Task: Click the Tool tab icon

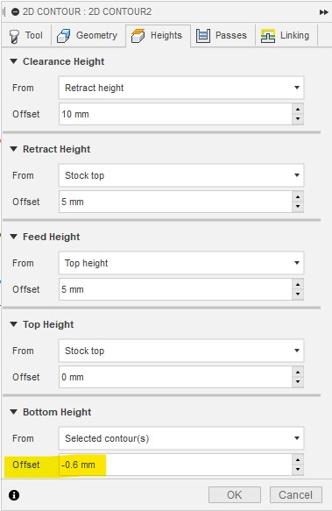Action: [x=14, y=36]
